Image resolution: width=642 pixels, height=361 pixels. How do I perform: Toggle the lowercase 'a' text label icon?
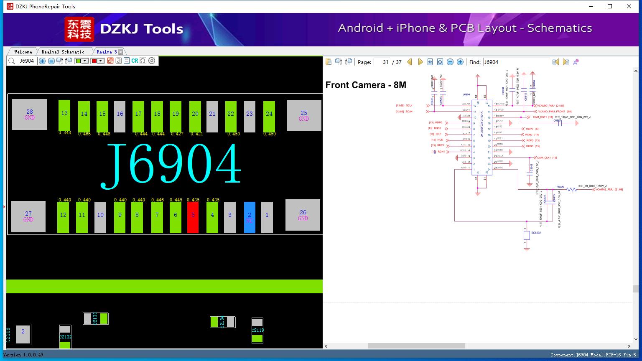pos(119,61)
